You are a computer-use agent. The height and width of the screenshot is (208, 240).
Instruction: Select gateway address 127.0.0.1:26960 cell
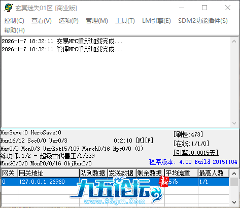(x=49, y=182)
